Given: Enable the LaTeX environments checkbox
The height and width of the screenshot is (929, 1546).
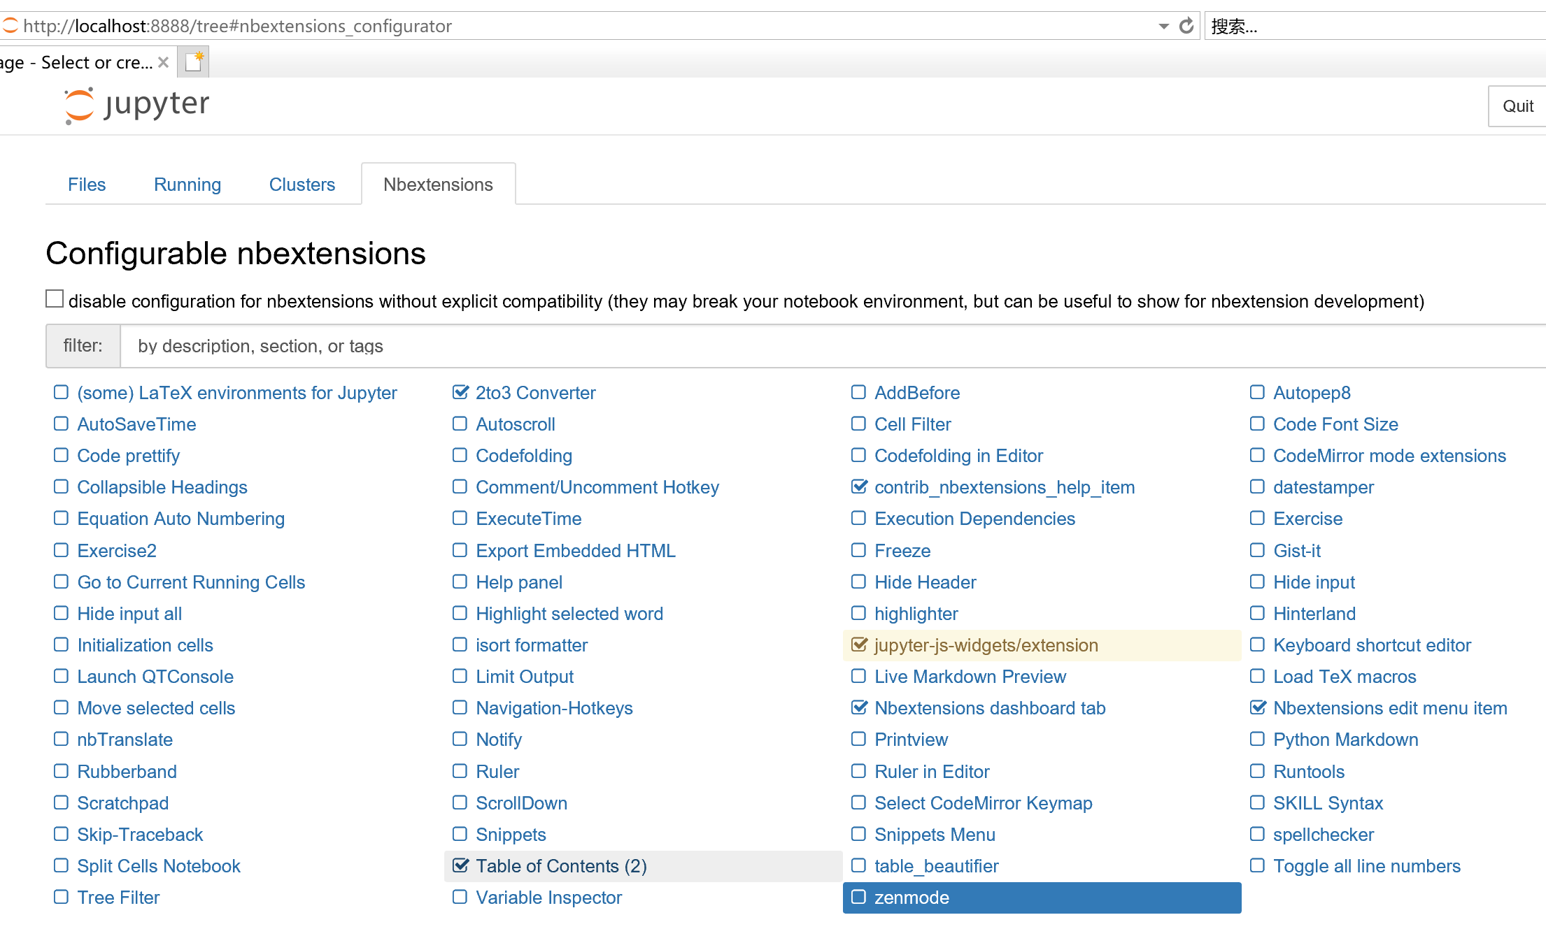Looking at the screenshot, I should click(62, 392).
